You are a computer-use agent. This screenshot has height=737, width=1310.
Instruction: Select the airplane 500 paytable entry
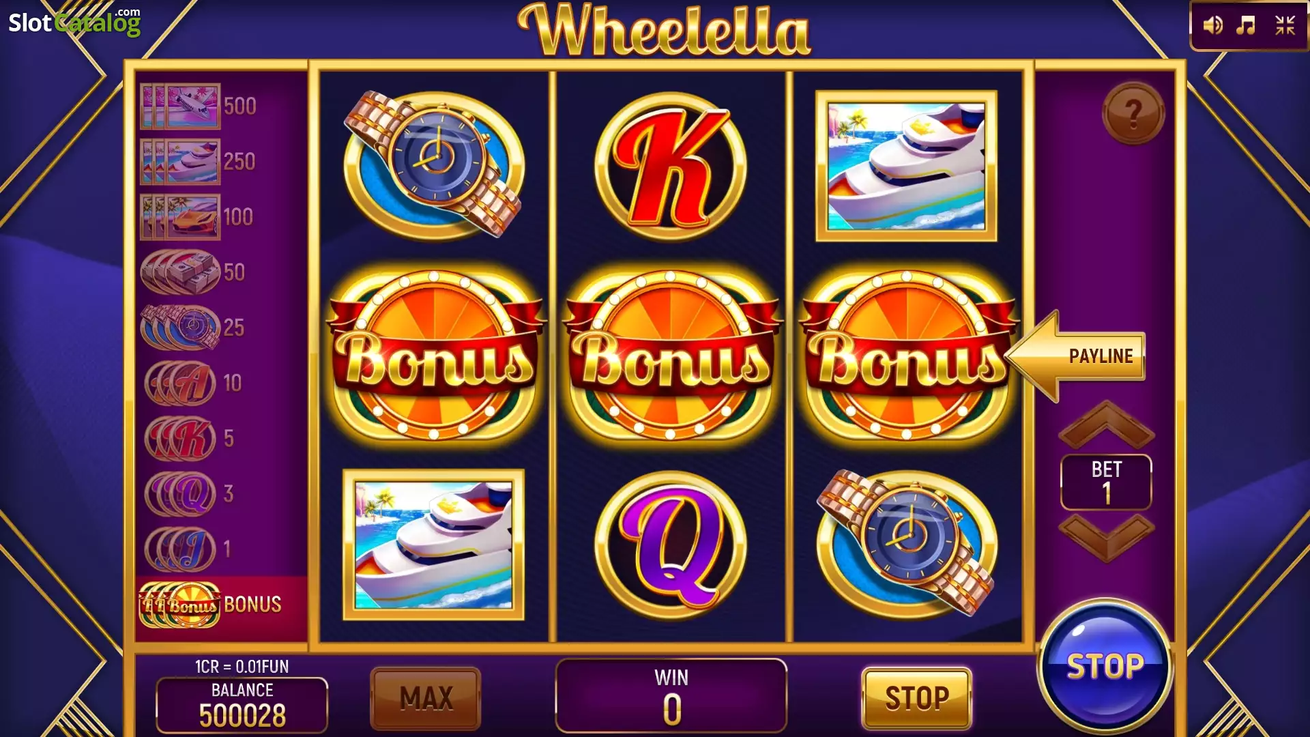tap(199, 106)
